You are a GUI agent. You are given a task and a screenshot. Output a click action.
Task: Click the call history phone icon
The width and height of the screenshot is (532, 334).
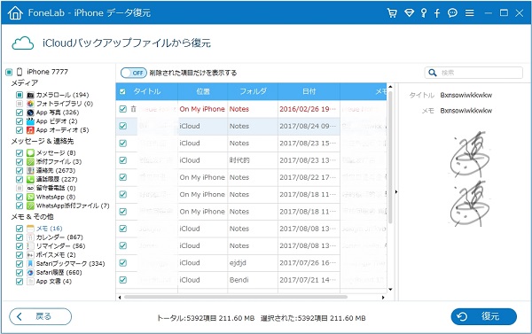click(x=30, y=179)
